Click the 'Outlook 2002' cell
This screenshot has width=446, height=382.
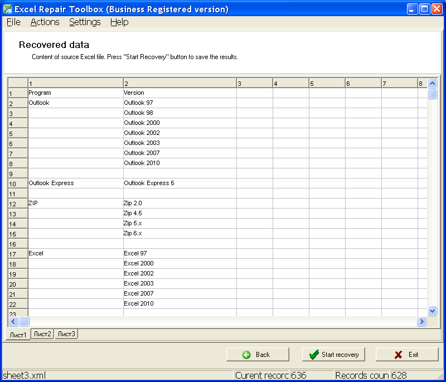click(180, 133)
